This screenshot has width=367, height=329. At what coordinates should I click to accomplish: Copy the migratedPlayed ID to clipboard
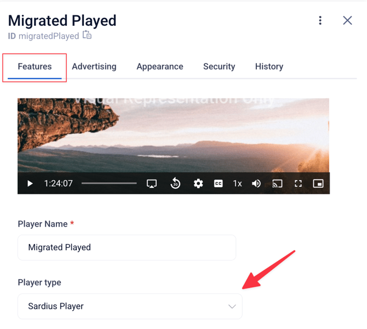pos(87,36)
